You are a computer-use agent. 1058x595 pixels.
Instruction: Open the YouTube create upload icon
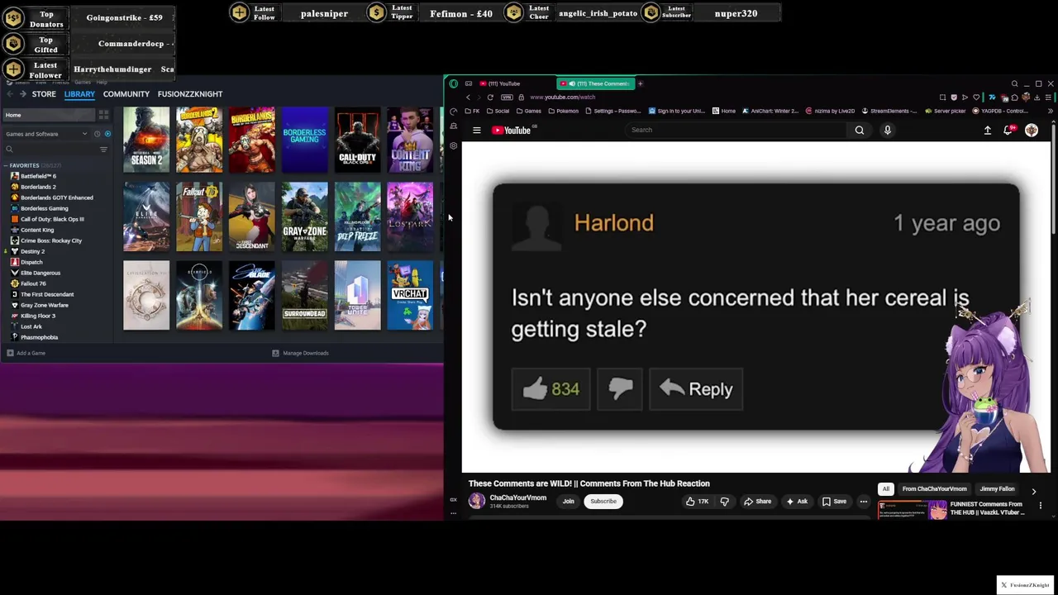point(988,130)
